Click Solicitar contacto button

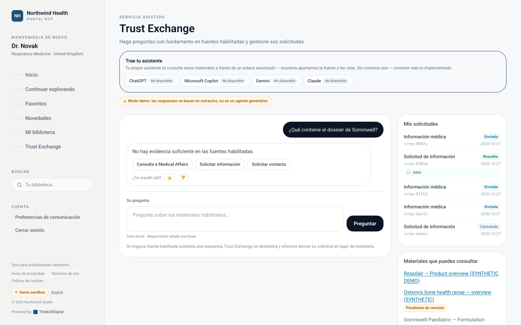[x=269, y=164]
